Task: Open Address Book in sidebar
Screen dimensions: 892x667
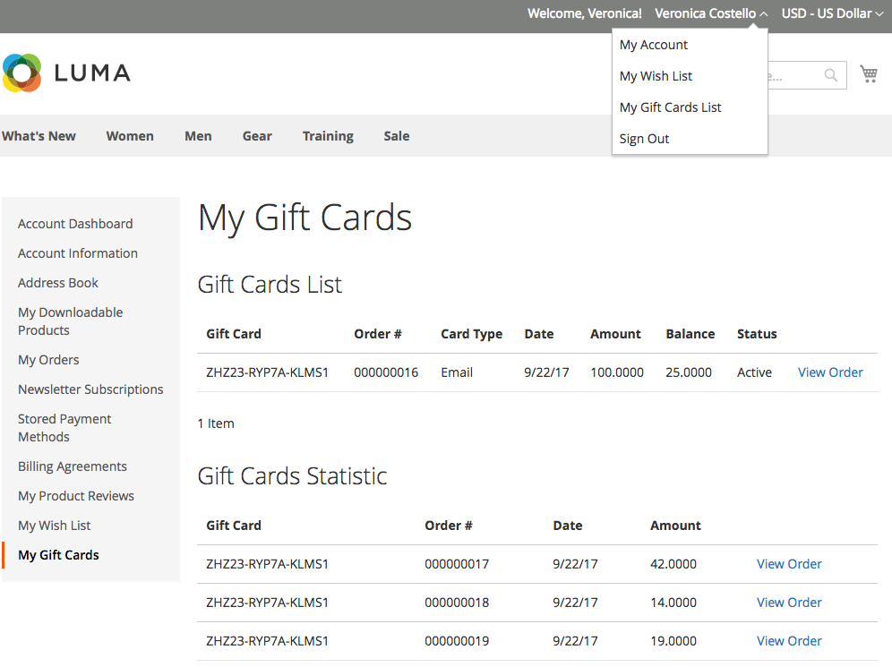Action: (58, 283)
